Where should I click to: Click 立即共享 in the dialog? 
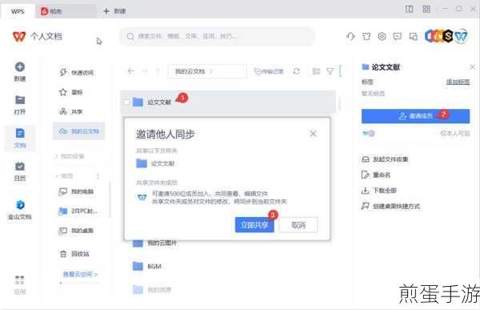point(254,225)
